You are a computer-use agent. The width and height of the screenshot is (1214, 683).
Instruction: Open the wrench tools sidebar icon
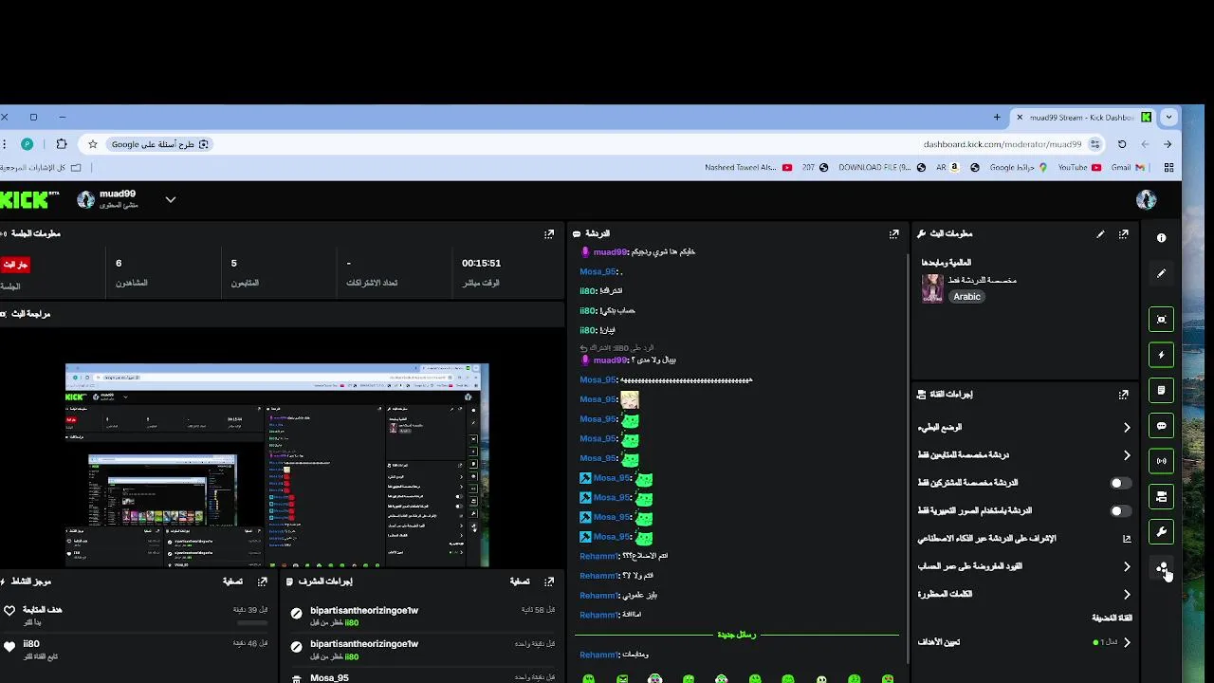point(1161,532)
